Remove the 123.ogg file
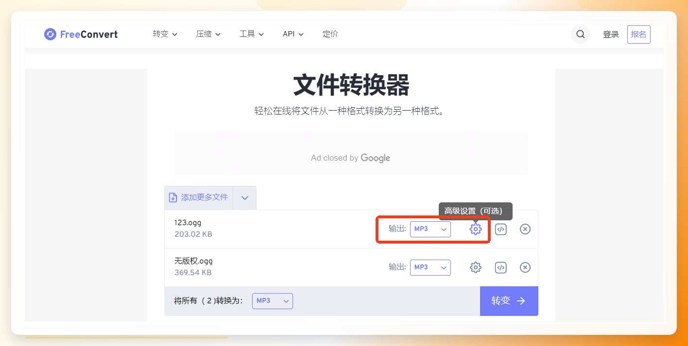Viewport: 688px width, 346px height. pos(525,229)
